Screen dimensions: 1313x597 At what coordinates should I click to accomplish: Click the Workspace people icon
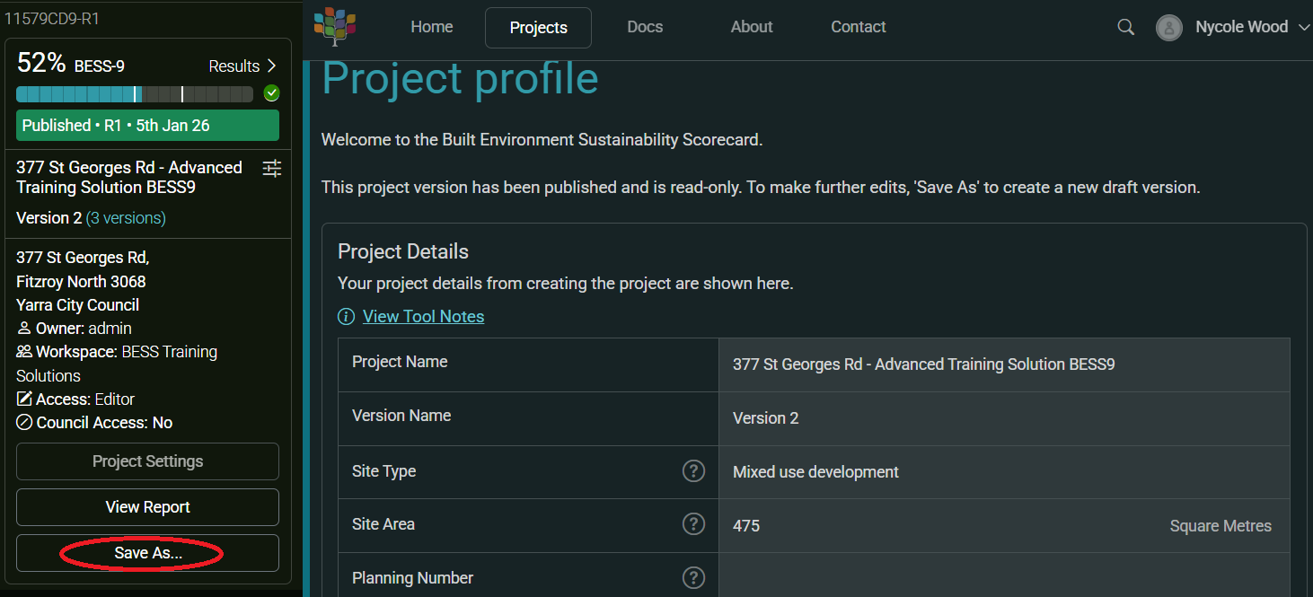(23, 352)
